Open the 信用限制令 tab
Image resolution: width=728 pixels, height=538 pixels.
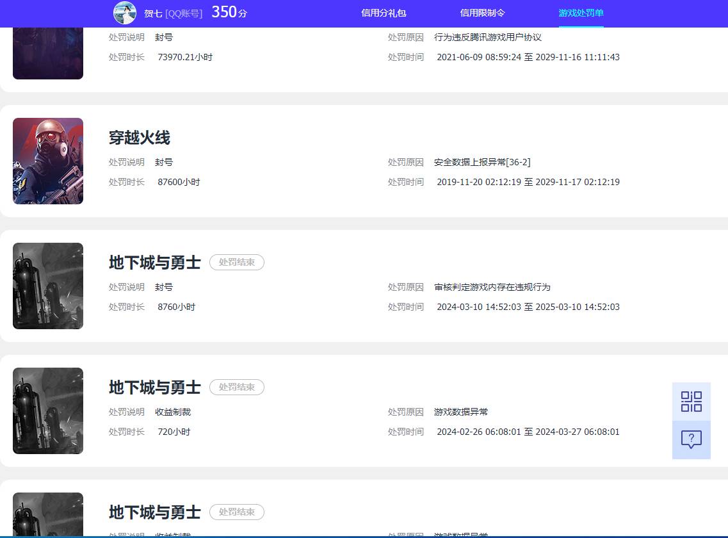(x=483, y=13)
